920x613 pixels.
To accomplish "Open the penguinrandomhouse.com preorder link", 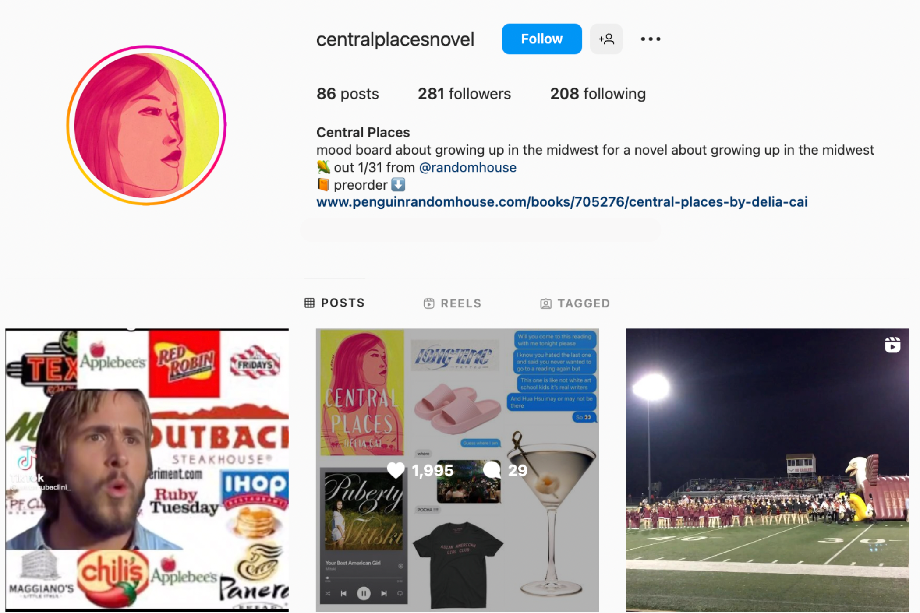I will (x=562, y=202).
